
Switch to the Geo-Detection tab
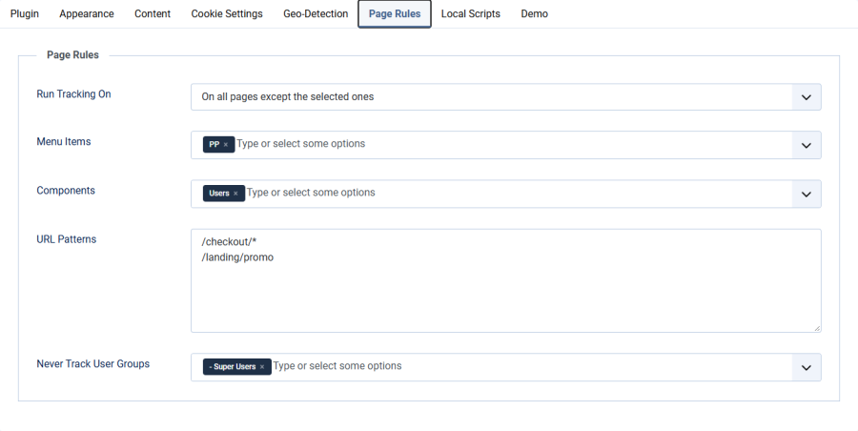[316, 13]
